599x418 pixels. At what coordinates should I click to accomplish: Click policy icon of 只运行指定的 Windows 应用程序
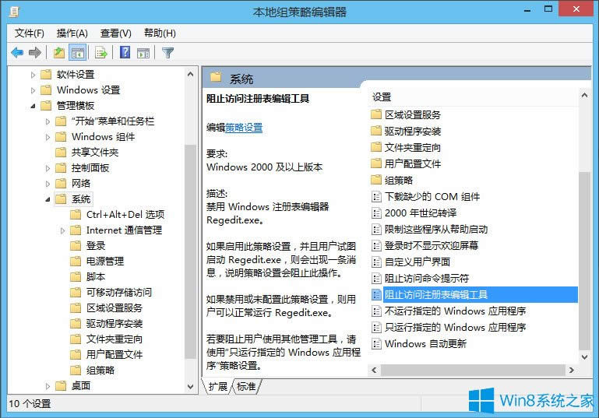pos(376,327)
